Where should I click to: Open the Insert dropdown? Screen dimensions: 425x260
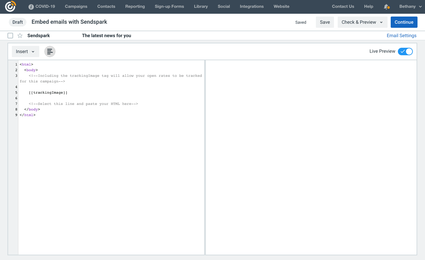[26, 52]
